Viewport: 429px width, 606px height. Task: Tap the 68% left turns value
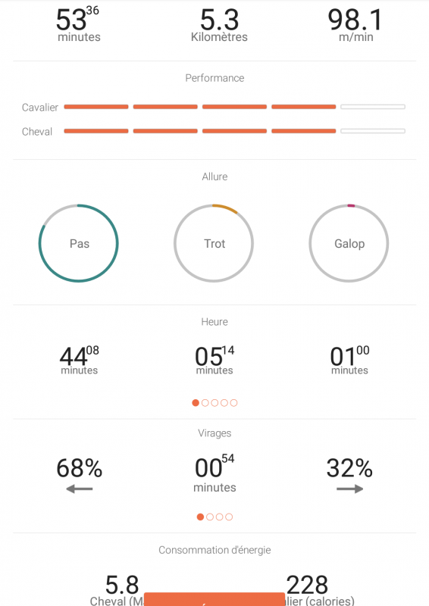(x=80, y=468)
